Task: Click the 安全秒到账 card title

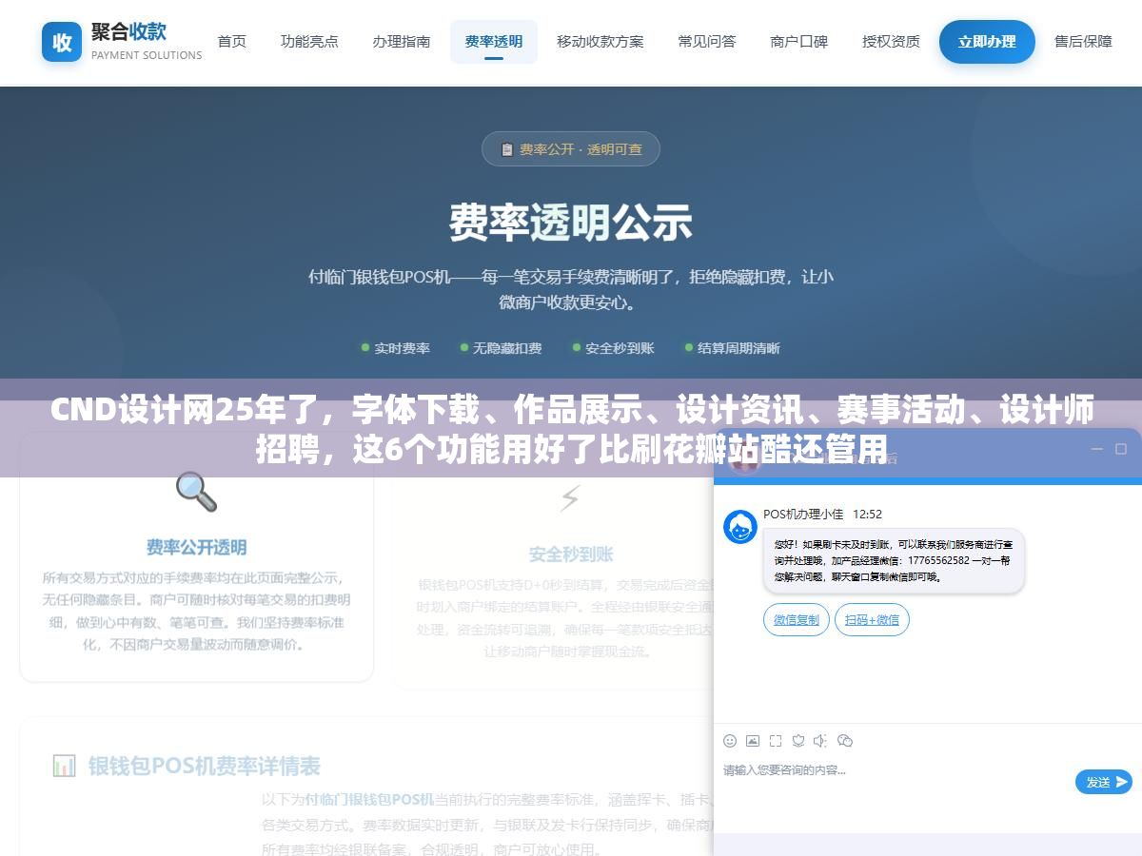Action: pyautogui.click(x=571, y=554)
